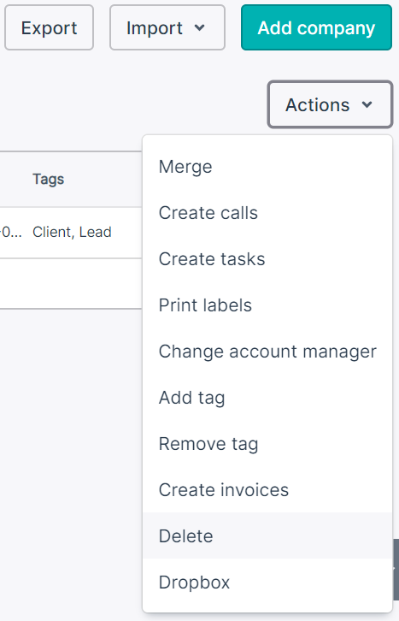Choose Delete from the menu
The width and height of the screenshot is (399, 621).
267,535
